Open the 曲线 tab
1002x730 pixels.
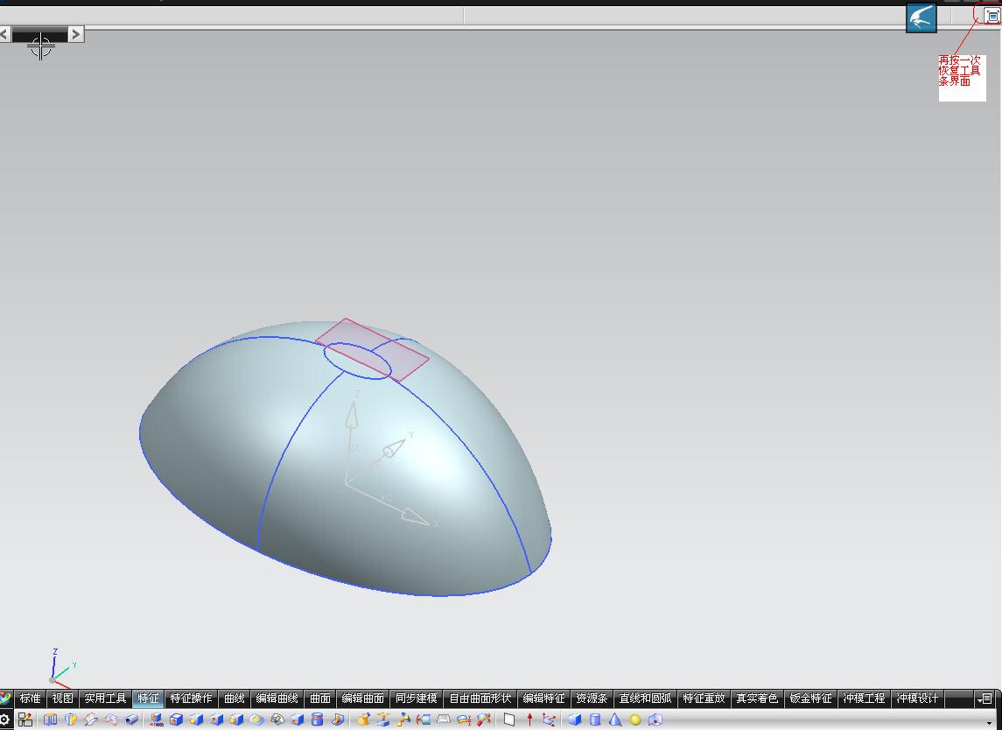(234, 698)
